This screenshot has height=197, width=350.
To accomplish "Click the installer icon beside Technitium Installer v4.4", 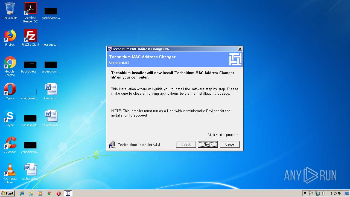I will (112, 145).
